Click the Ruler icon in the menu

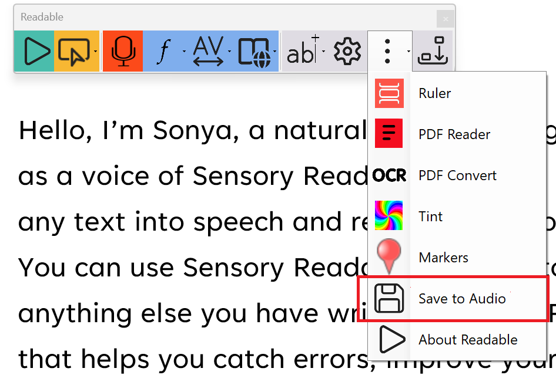(389, 93)
